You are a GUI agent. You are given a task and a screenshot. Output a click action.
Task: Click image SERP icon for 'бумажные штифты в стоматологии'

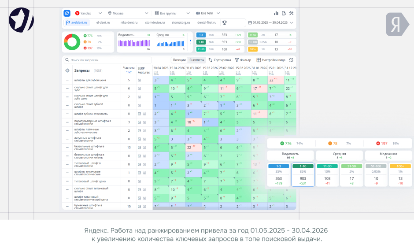point(139,207)
